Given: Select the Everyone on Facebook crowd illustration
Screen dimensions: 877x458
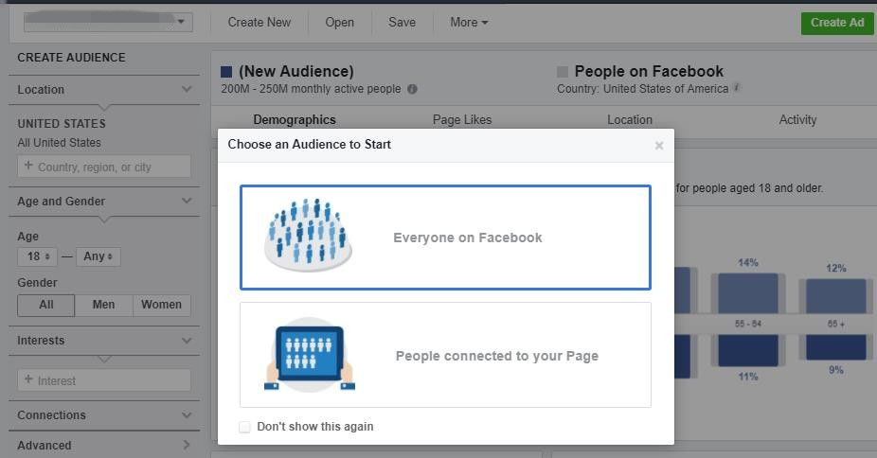Looking at the screenshot, I should tap(308, 235).
